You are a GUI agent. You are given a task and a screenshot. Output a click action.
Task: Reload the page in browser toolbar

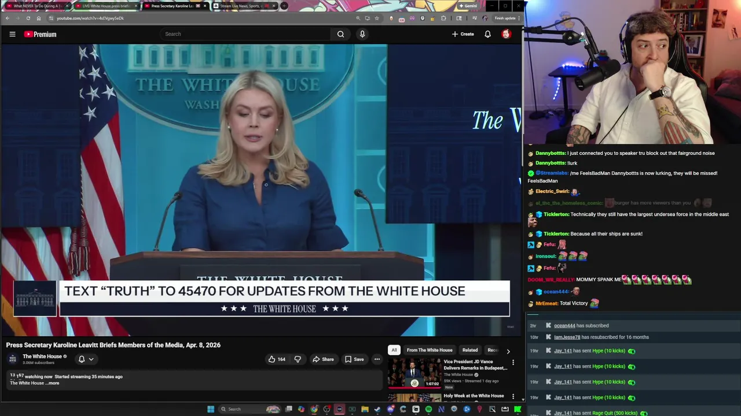(28, 18)
